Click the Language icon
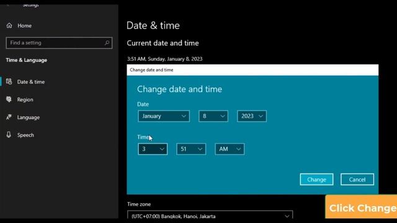The image size is (397, 223). [9, 117]
